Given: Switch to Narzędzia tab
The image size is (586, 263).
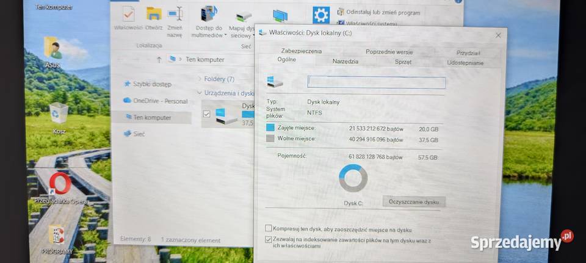Looking at the screenshot, I should pos(345,61).
